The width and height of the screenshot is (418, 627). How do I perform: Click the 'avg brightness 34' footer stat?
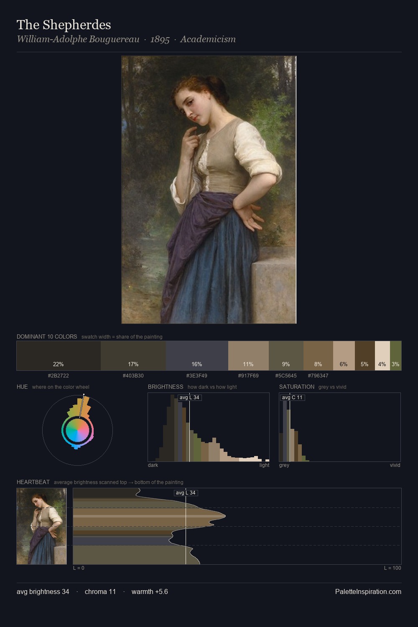[43, 591]
